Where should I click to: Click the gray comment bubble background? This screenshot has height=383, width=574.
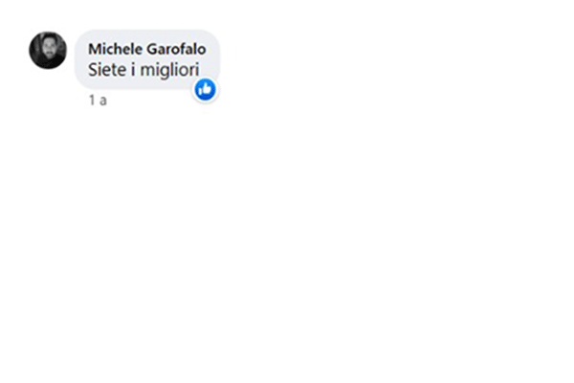click(x=147, y=59)
